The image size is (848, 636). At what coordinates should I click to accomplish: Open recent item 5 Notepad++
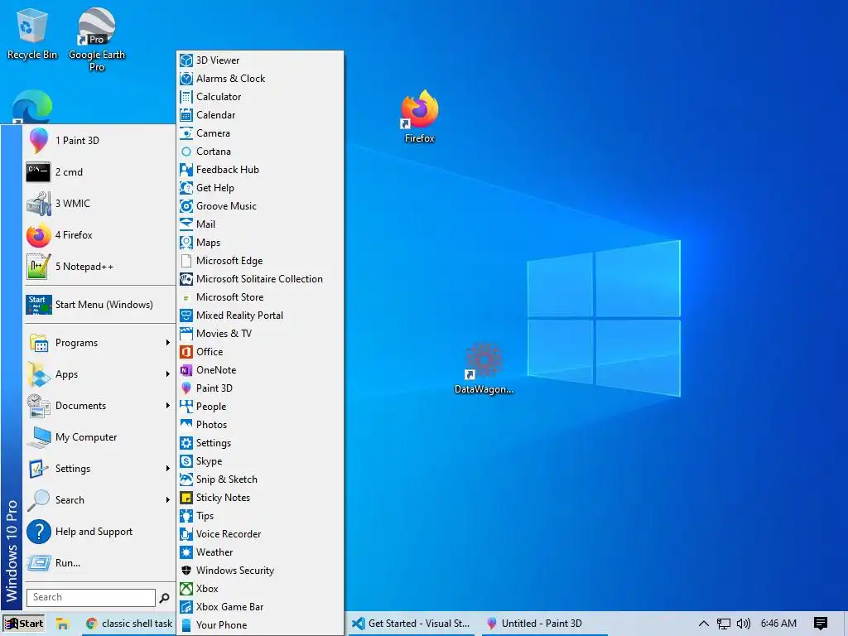[x=99, y=267]
